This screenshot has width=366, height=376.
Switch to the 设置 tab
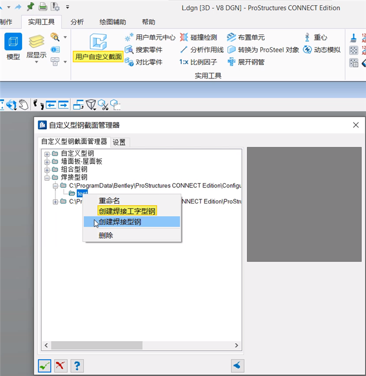click(119, 142)
